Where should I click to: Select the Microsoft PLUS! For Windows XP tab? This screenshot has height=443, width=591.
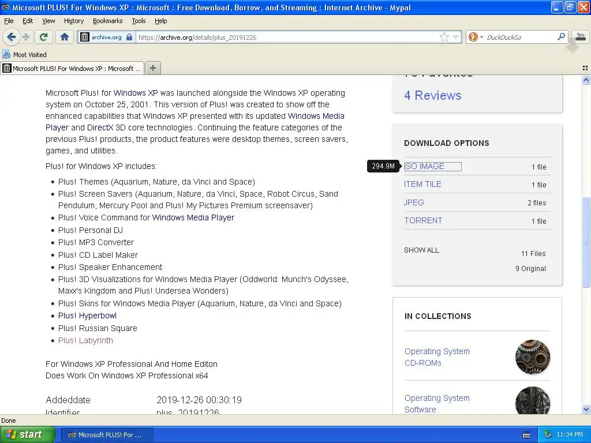click(x=72, y=68)
